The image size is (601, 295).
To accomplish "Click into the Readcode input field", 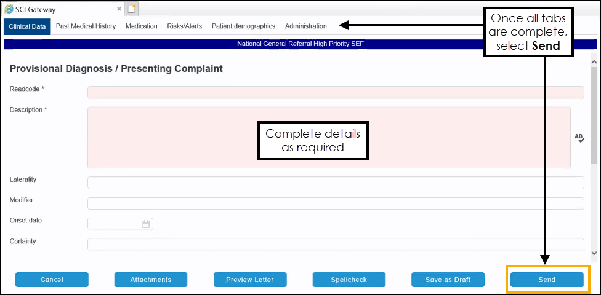I will [335, 92].
